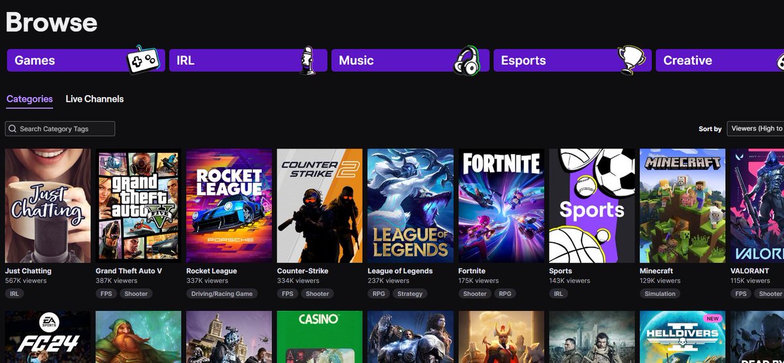
Task: Click the Fortnite title link
Action: tap(472, 271)
